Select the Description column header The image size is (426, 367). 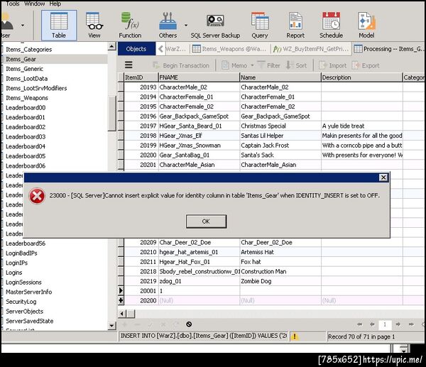(x=361, y=77)
